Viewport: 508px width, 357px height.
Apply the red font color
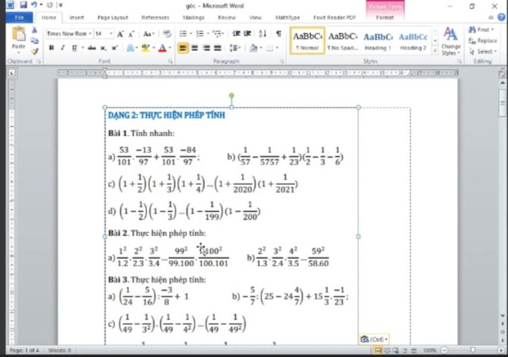point(163,48)
